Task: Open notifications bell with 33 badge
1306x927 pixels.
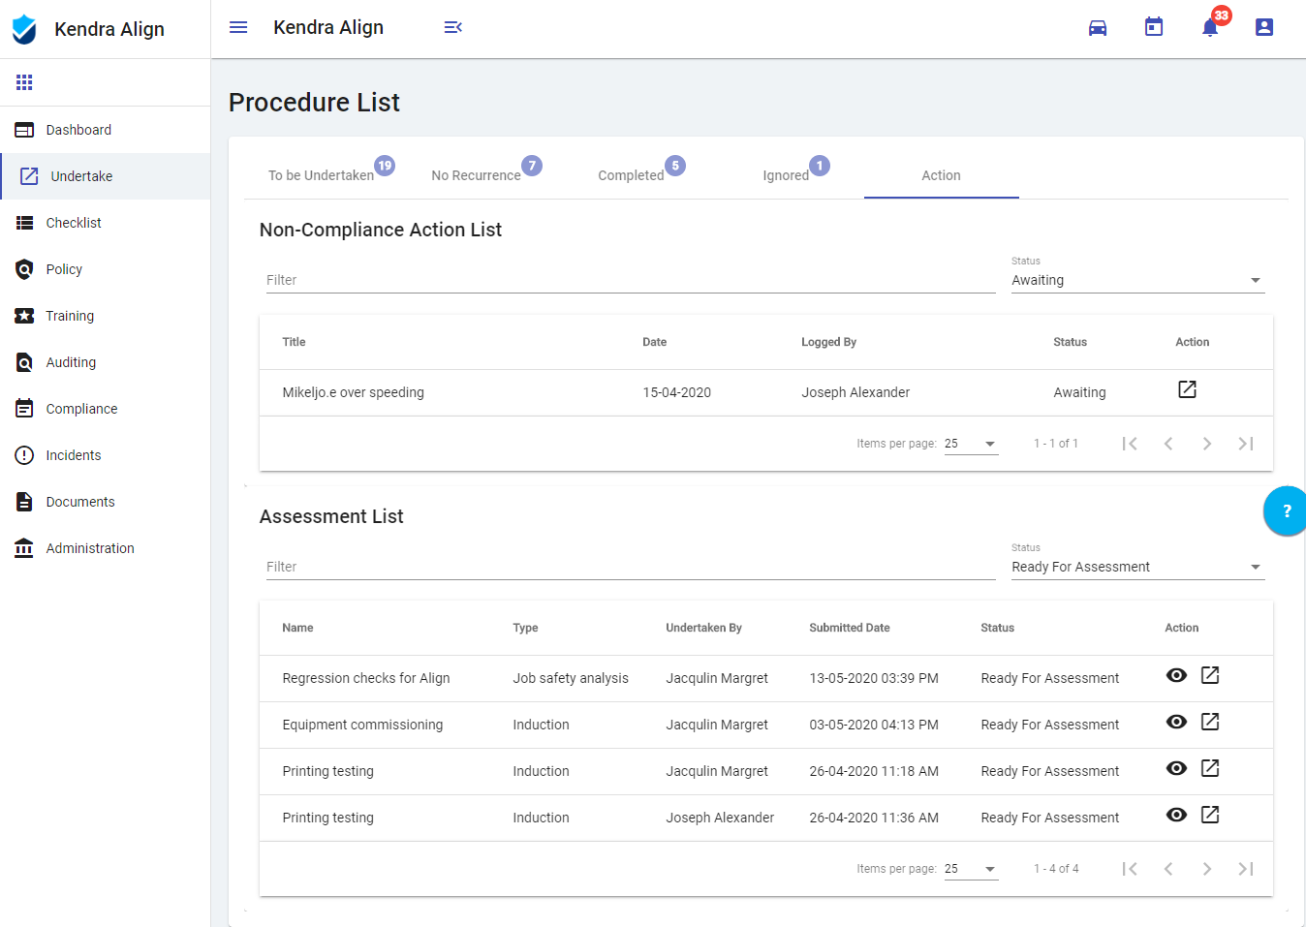Action: point(1210,27)
